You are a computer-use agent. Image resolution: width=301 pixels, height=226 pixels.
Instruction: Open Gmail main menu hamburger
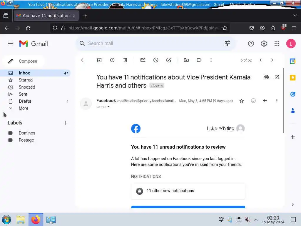click(x=11, y=44)
